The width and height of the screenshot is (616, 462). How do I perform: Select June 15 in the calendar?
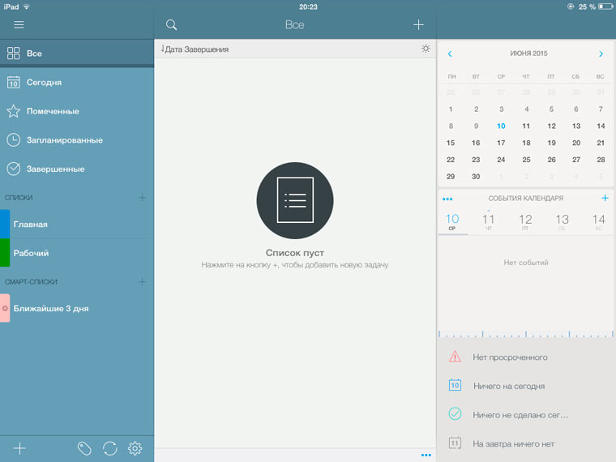[x=451, y=143]
